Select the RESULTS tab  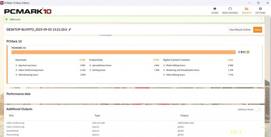[247, 11]
